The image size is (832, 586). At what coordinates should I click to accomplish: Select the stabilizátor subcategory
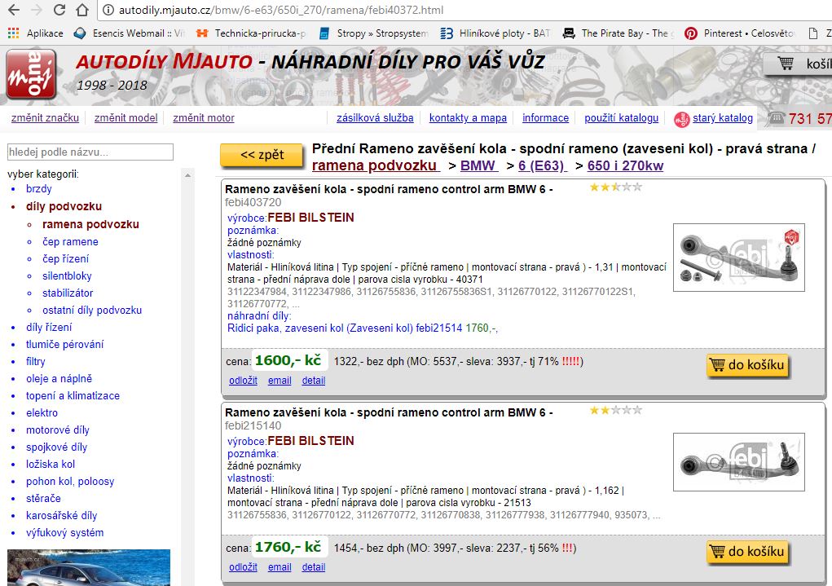coord(68,293)
